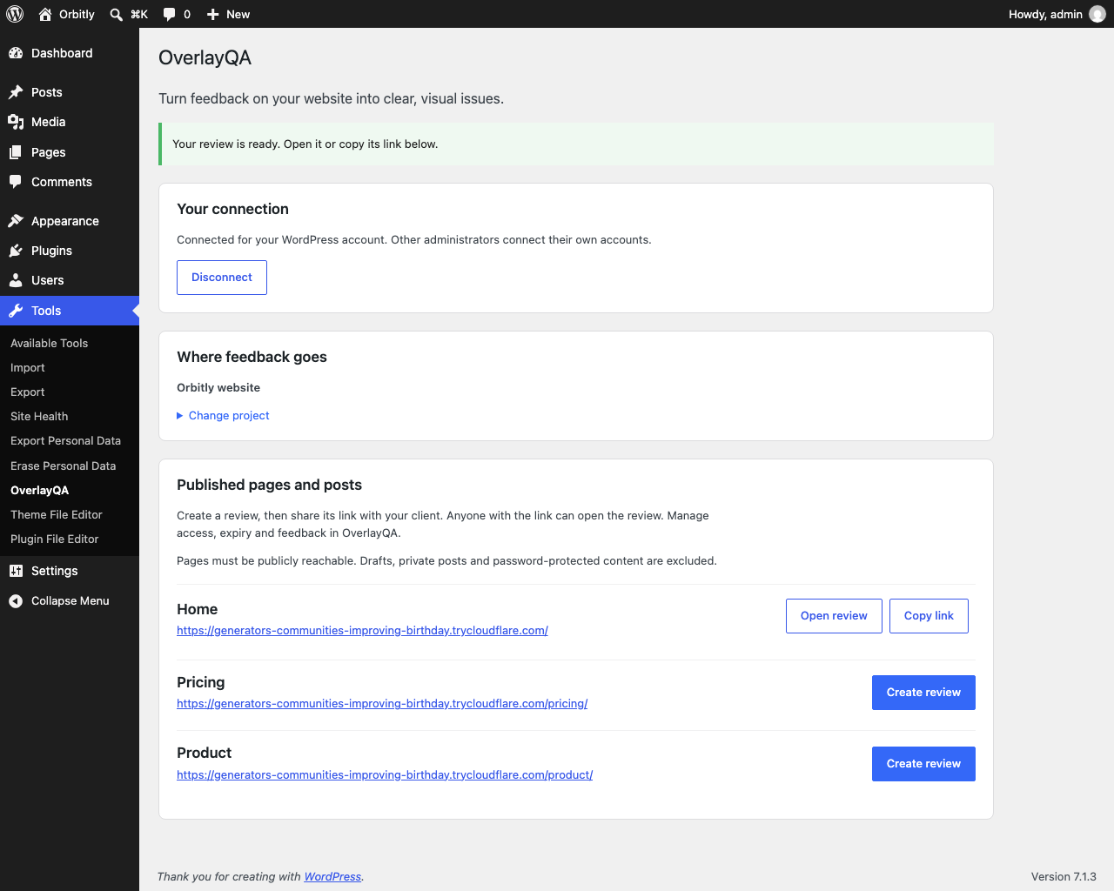Click the Plugins plug icon

click(16, 251)
